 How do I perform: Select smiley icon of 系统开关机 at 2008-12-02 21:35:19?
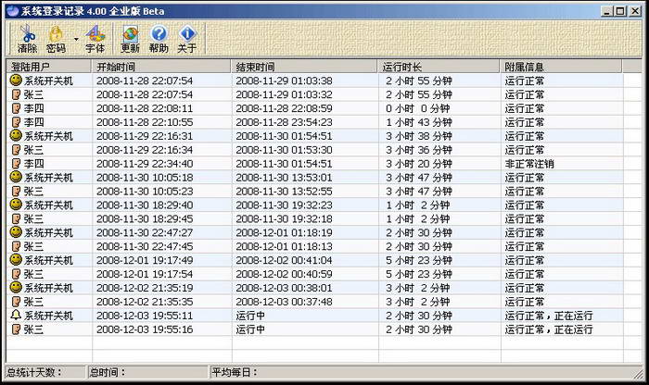pos(16,288)
